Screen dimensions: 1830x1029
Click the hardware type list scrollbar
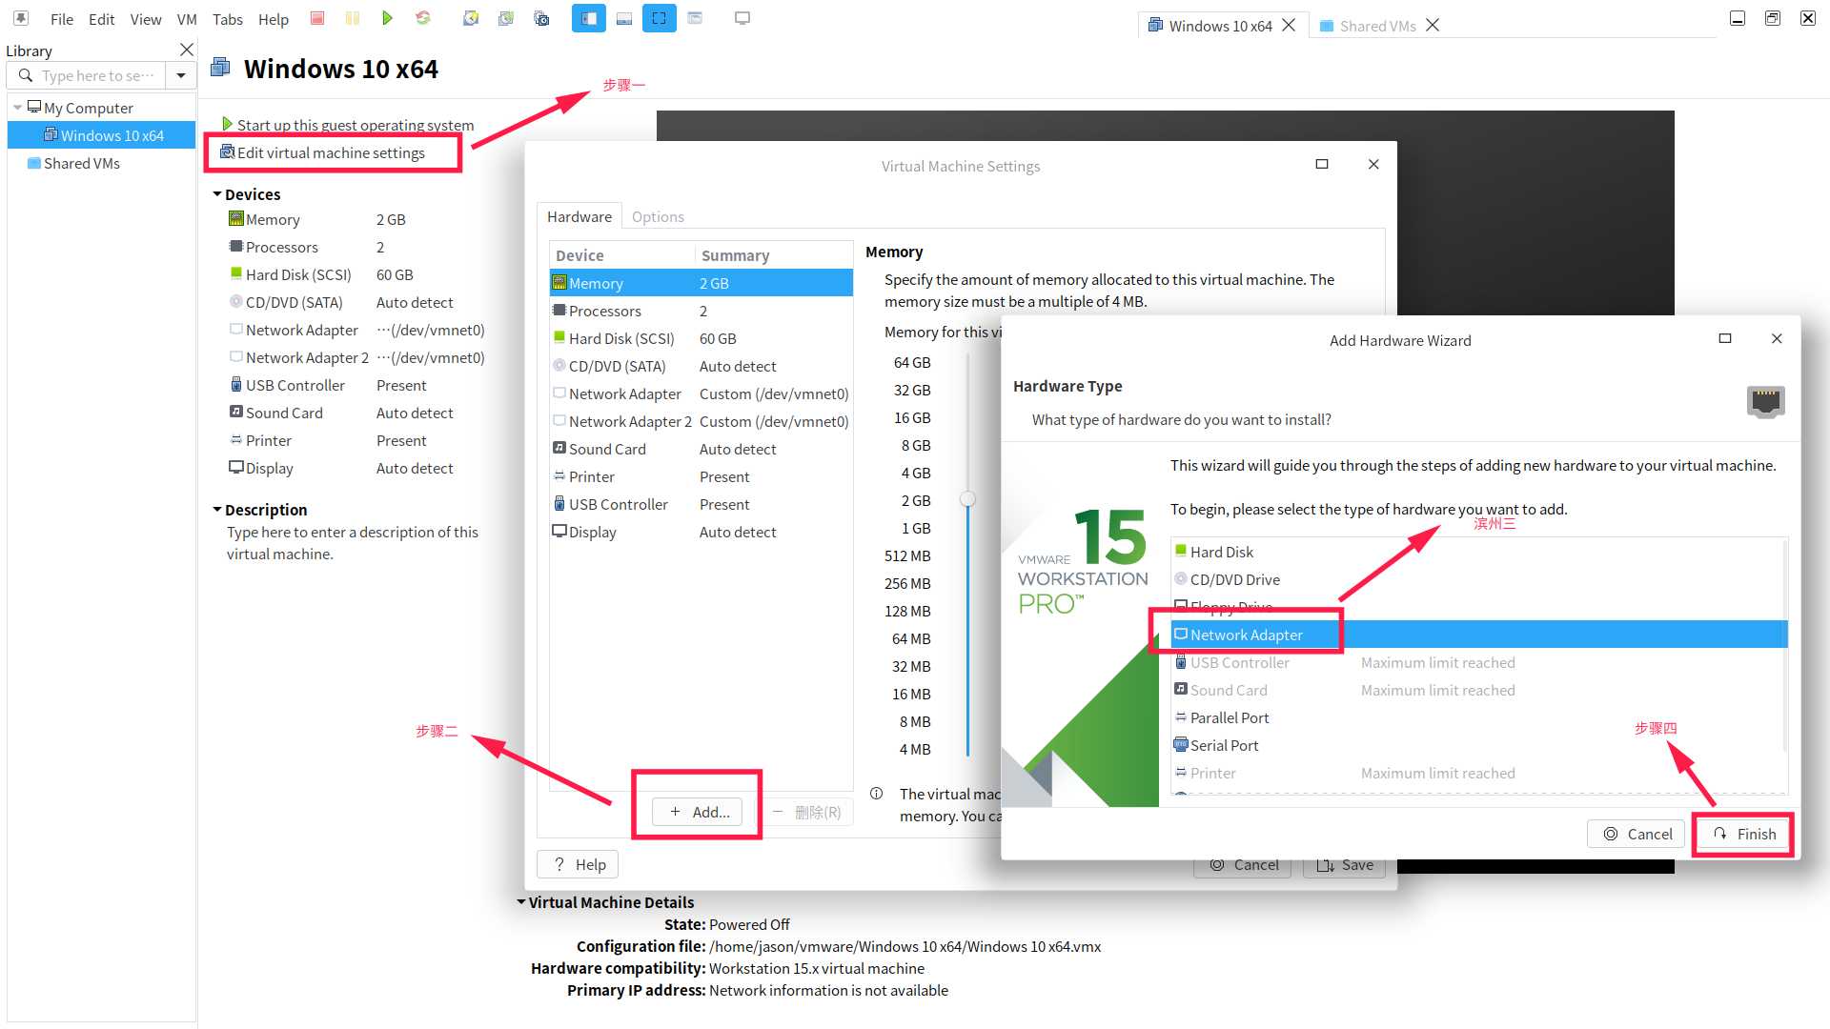click(1784, 648)
